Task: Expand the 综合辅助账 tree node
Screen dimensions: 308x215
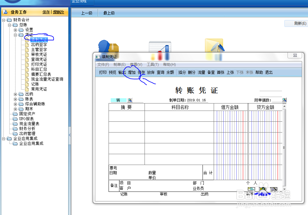Action: [15, 104]
